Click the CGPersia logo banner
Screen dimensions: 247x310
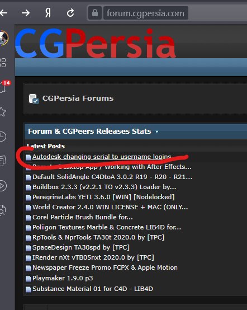tap(96, 43)
